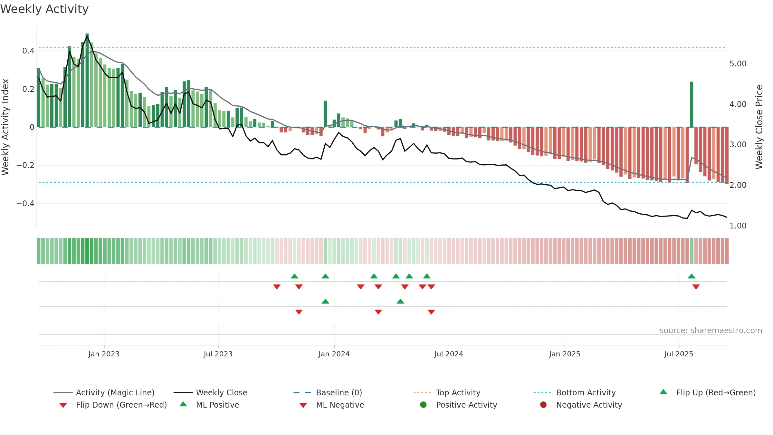The image size is (773, 435).
Task: Click the Jul 2025 x-axis label
Action: point(679,354)
